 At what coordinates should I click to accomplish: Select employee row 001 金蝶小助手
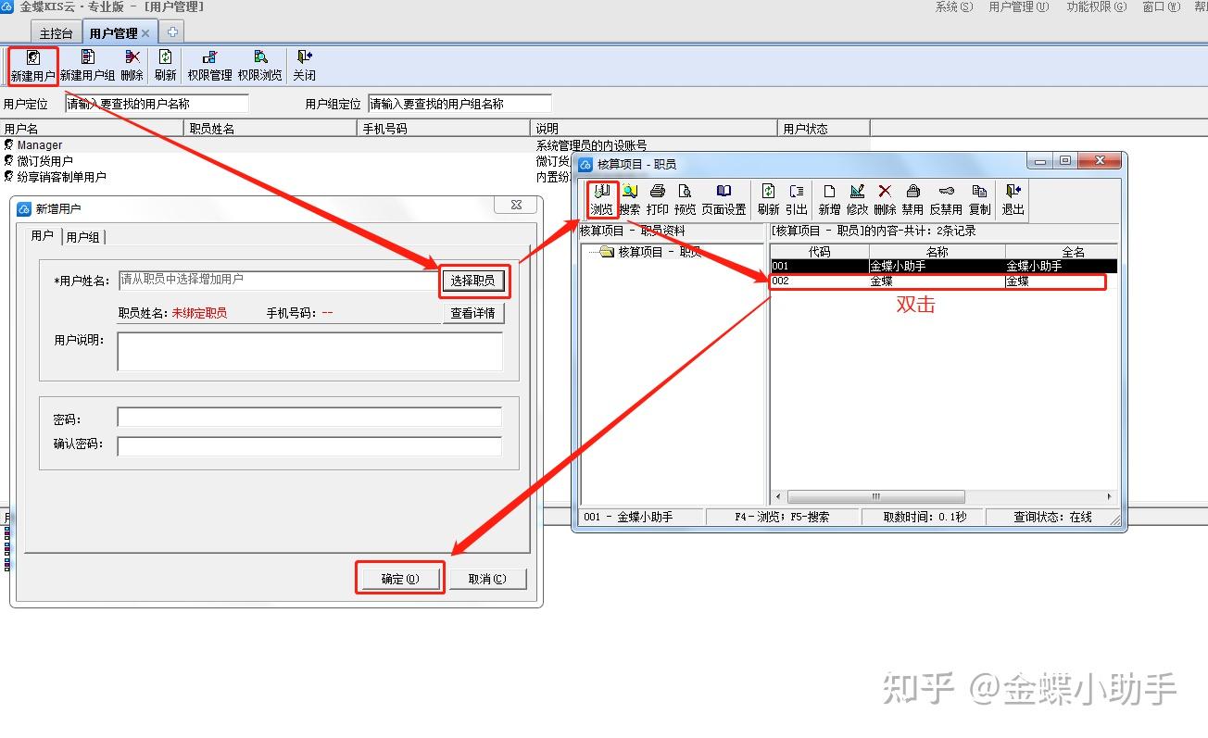point(943,266)
